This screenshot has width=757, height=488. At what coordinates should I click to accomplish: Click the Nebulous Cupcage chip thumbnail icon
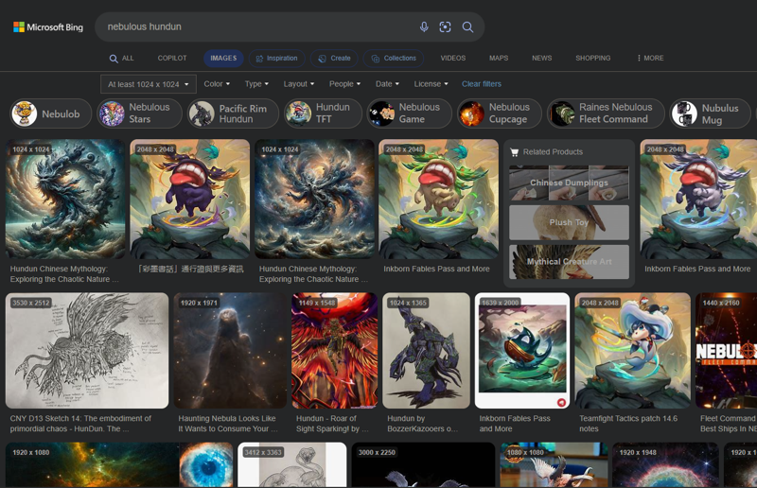click(x=471, y=113)
